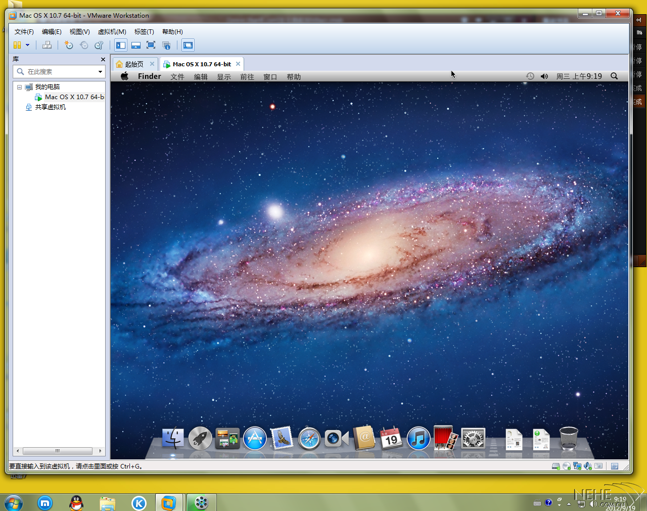Select Mac OS X 10.7 64-bit tree entry

tap(74, 97)
